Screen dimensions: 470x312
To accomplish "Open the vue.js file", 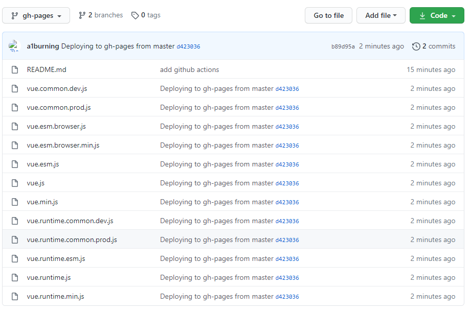I will [x=36, y=183].
